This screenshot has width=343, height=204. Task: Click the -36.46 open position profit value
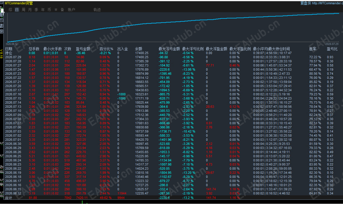(x=80, y=53)
